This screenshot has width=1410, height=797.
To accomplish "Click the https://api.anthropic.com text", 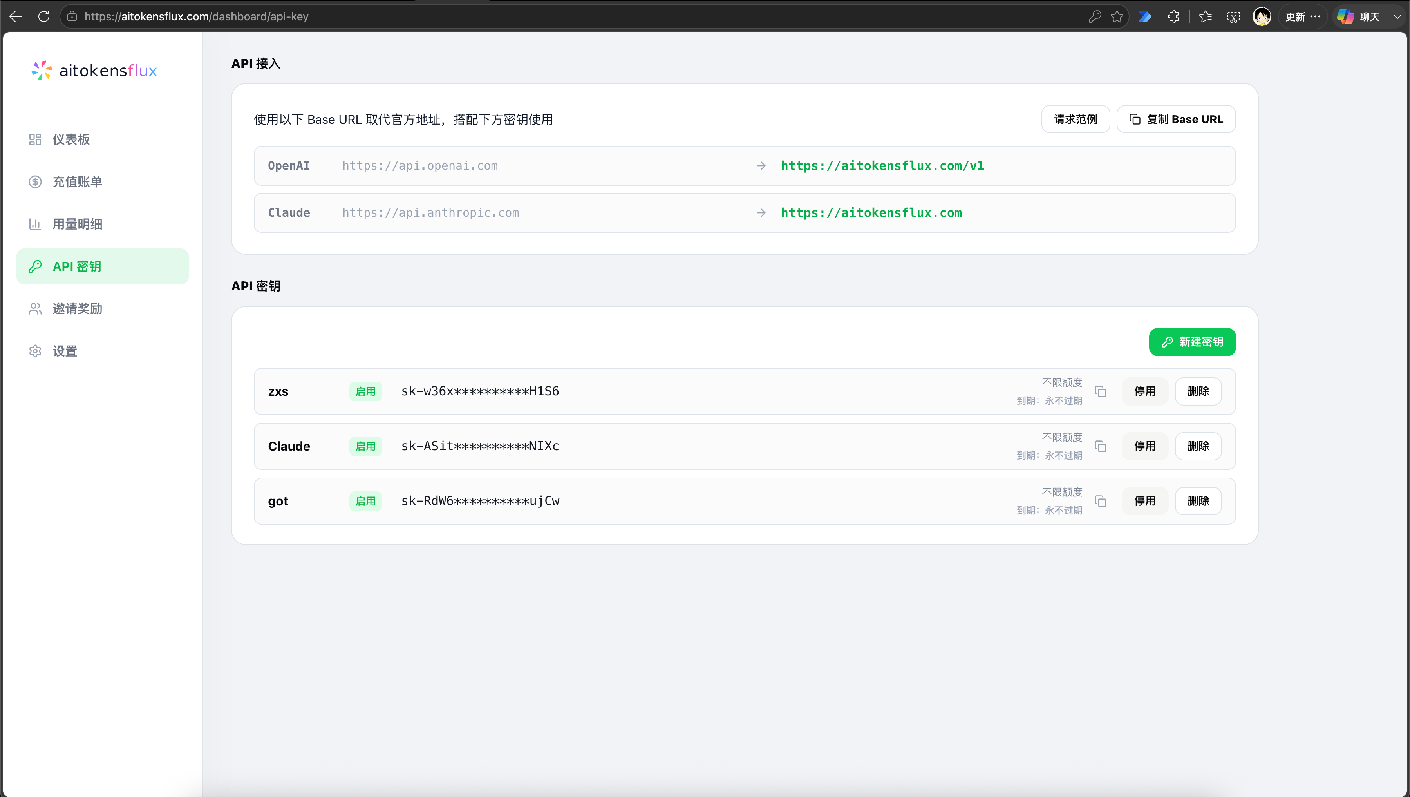I will coord(430,213).
